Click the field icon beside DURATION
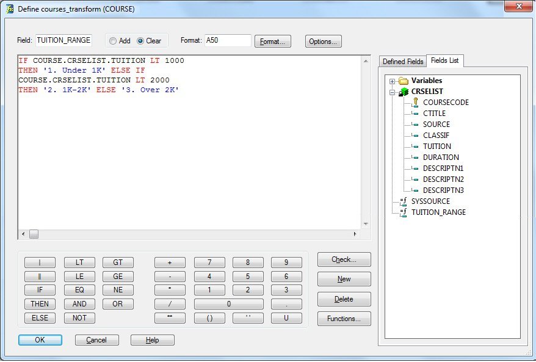 point(415,157)
